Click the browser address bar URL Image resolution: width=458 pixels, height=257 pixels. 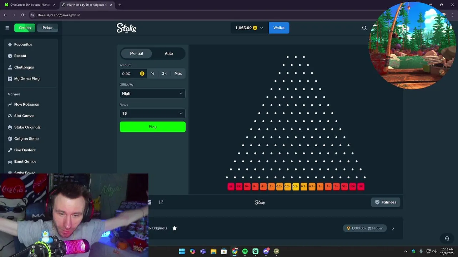click(59, 15)
